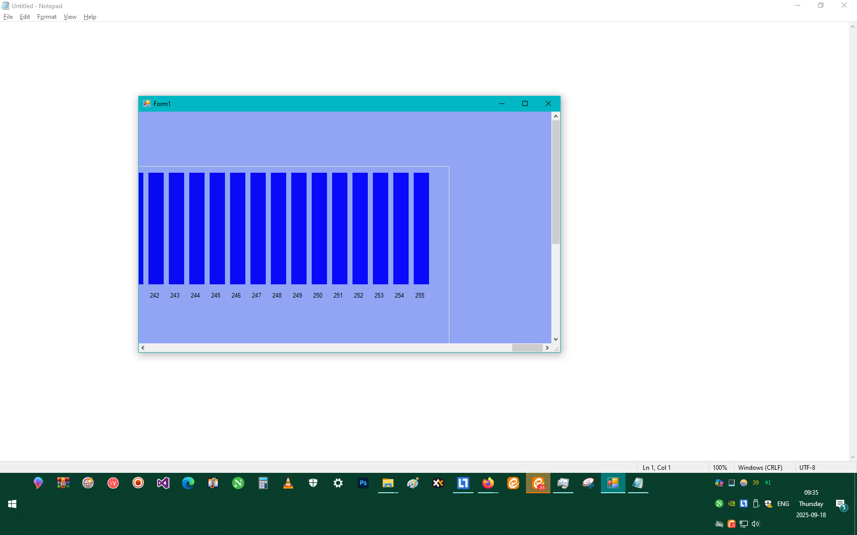Click Form1 vertical scrollbar down arrow

[x=556, y=339]
